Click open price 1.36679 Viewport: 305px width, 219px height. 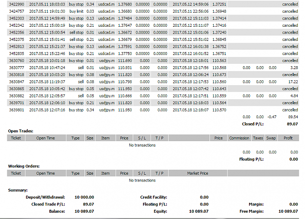125,39
